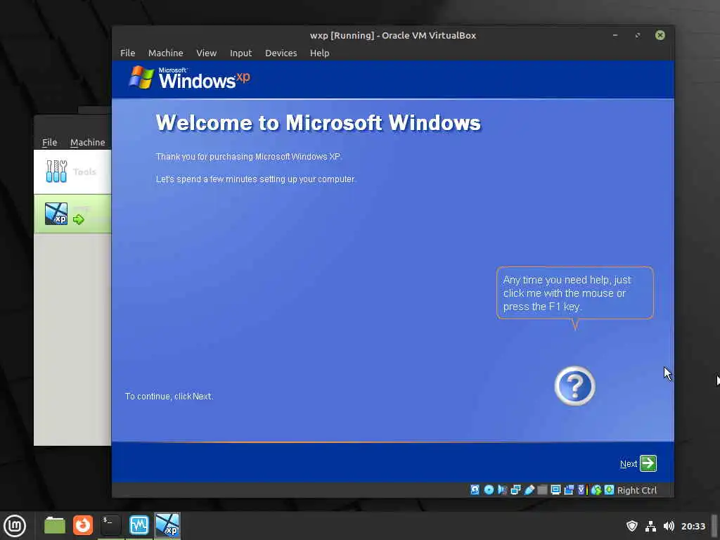Click the Right Ctrl host key label
720x540 pixels.
coord(637,490)
